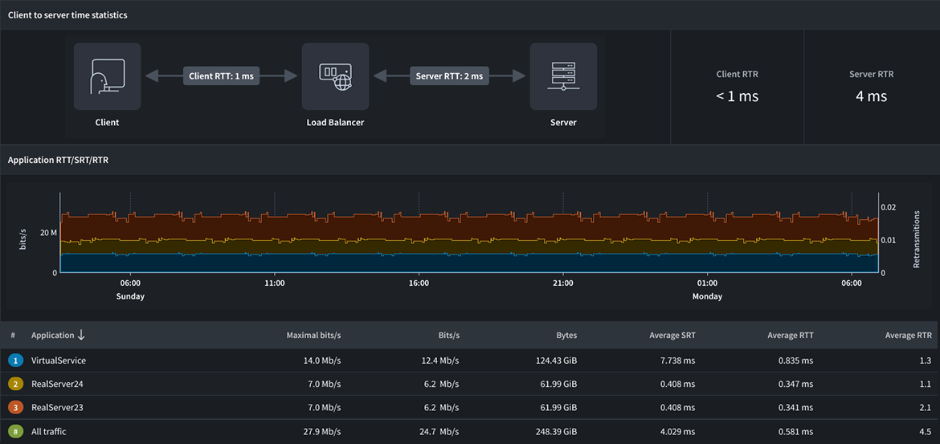The image size is (940, 444).
Task: Click the blue badge numbered 1
Action: [x=14, y=360]
